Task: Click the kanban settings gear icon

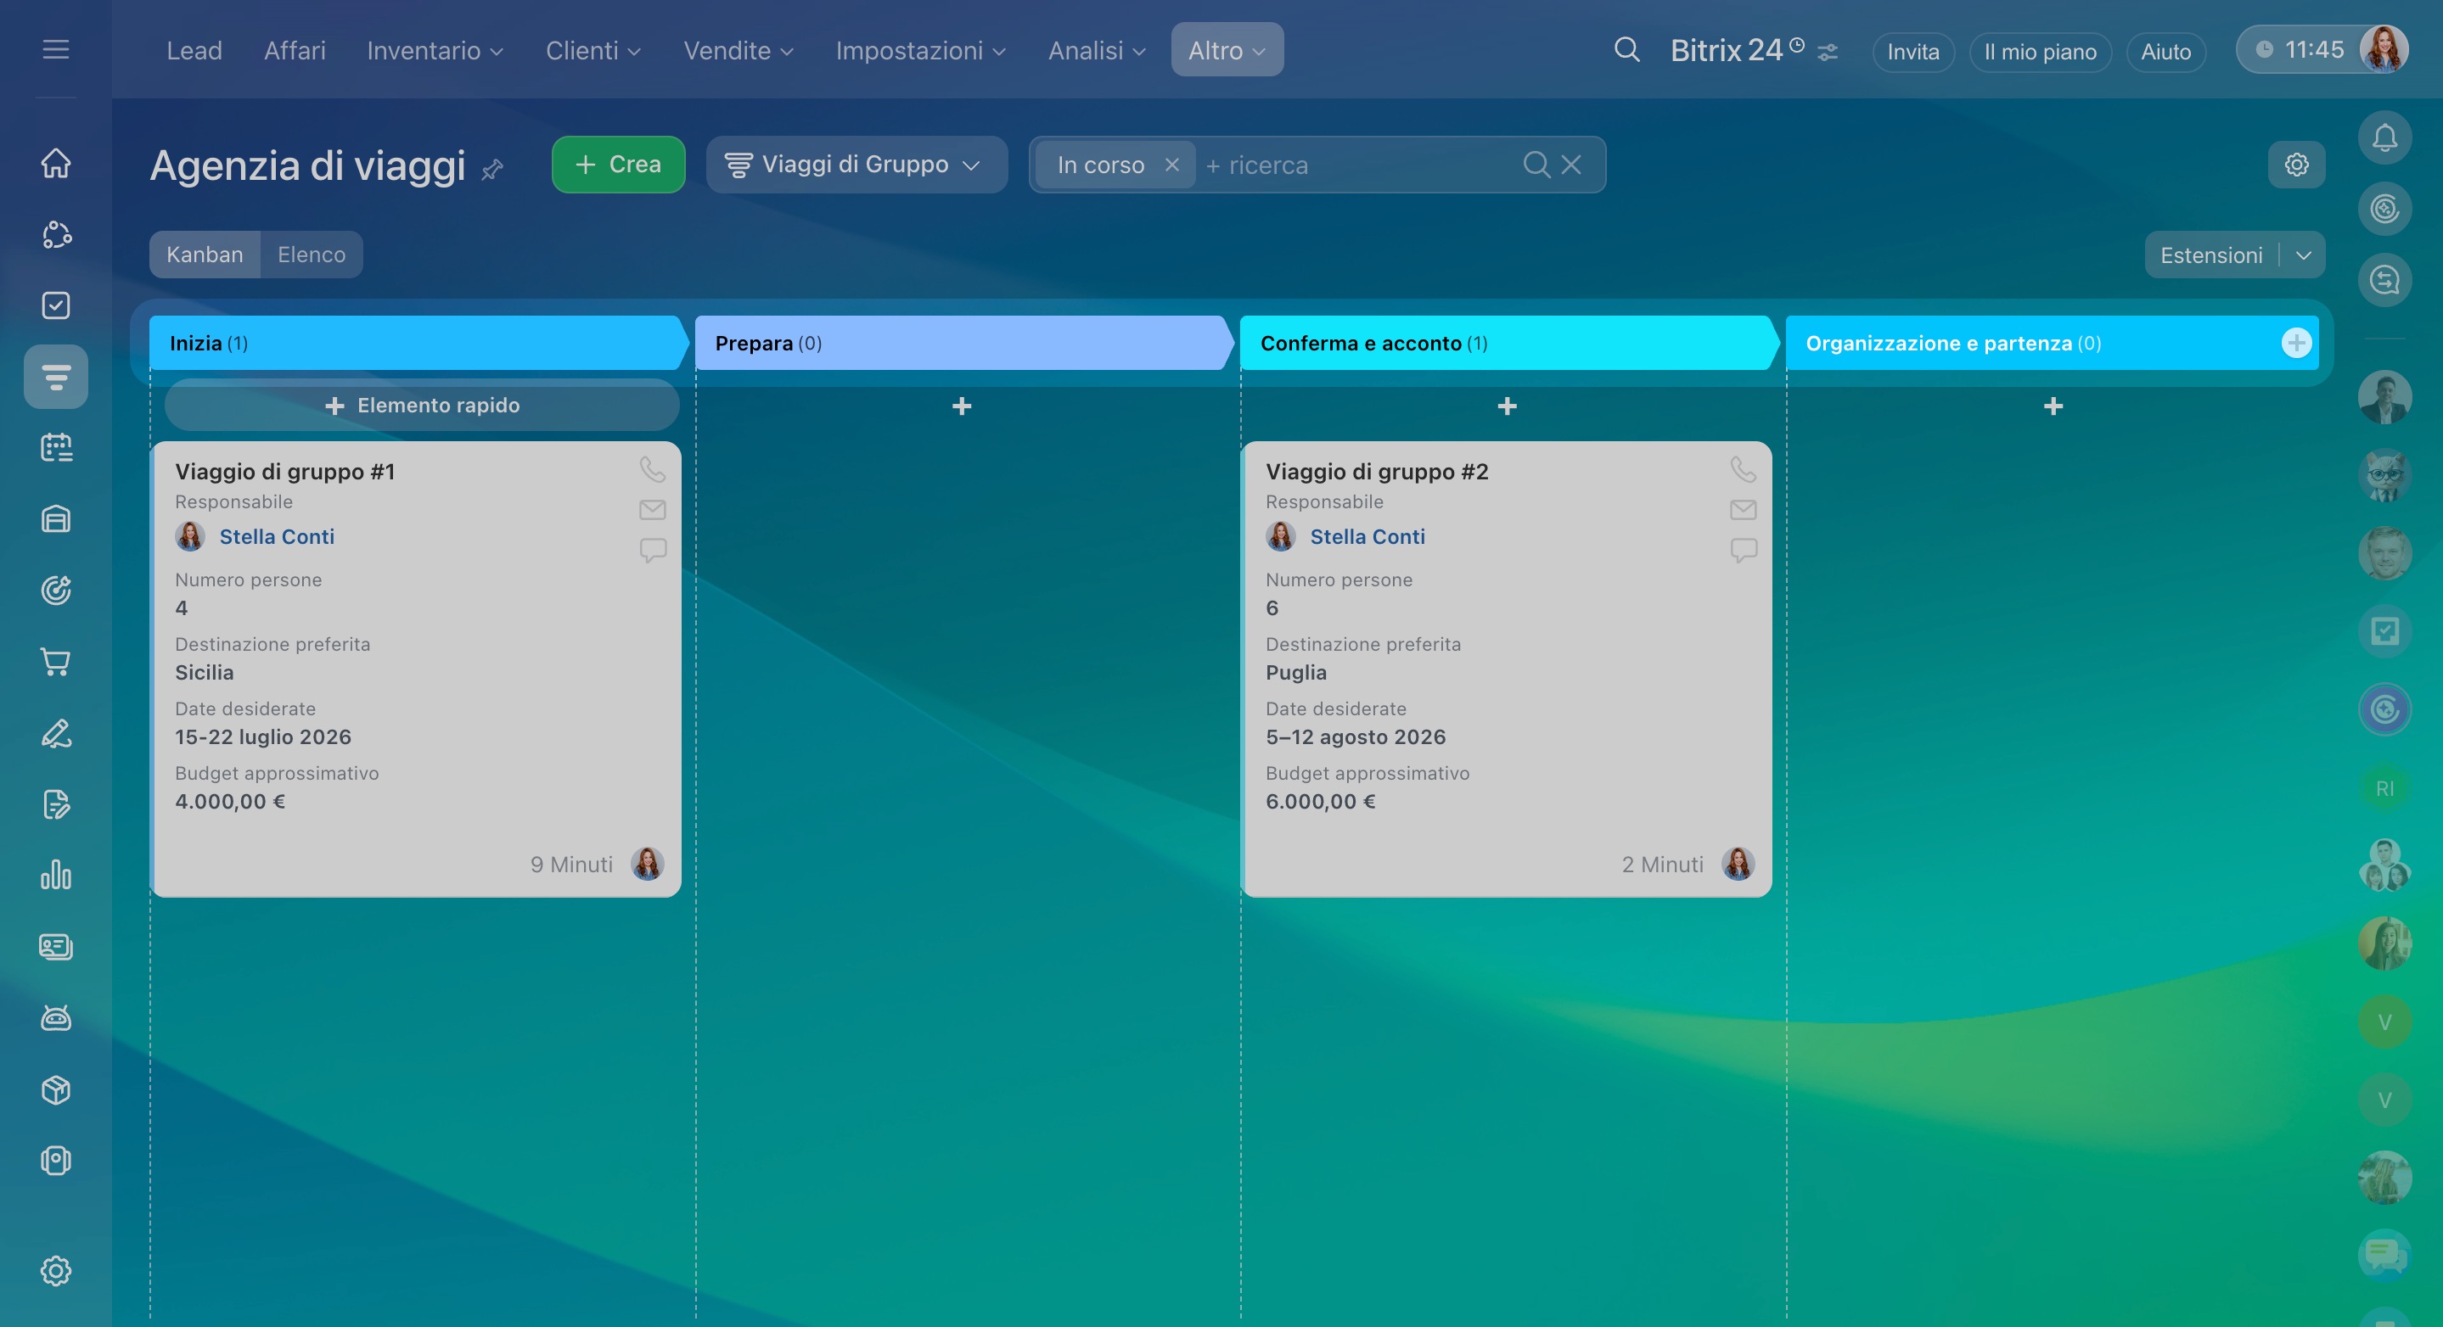Action: 2296,165
